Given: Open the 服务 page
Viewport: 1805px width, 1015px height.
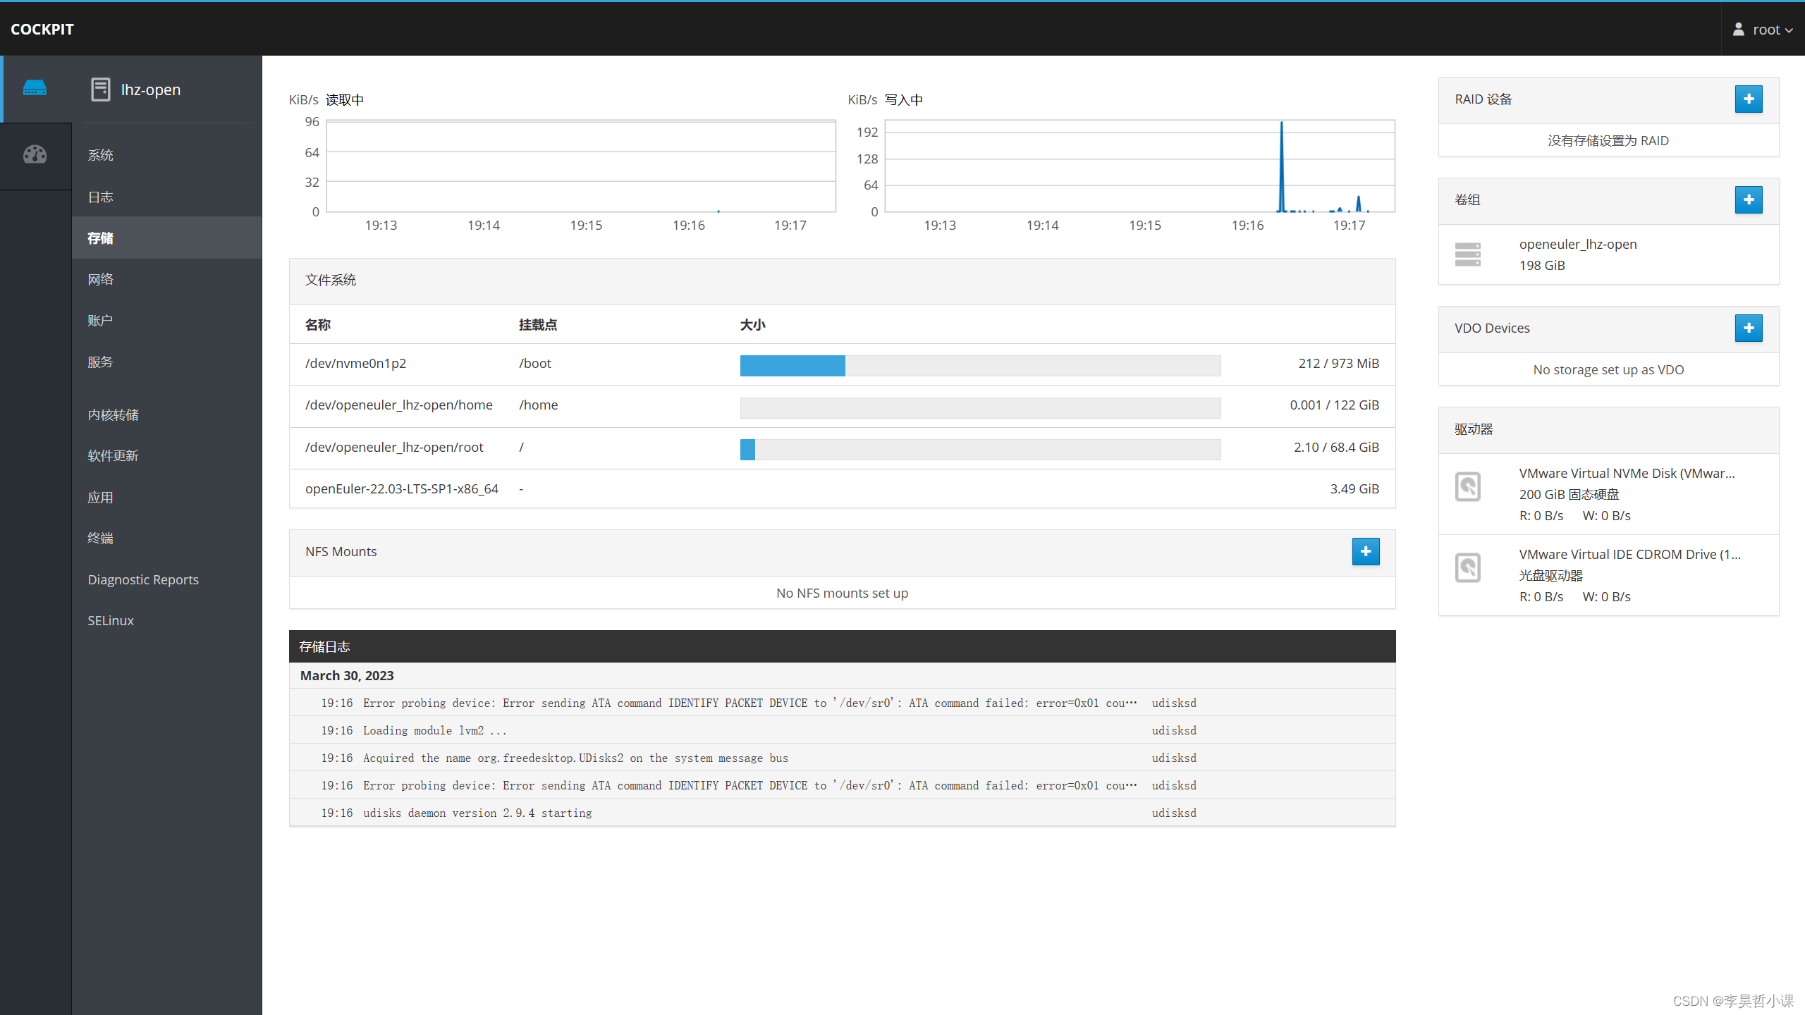Looking at the screenshot, I should click(167, 362).
